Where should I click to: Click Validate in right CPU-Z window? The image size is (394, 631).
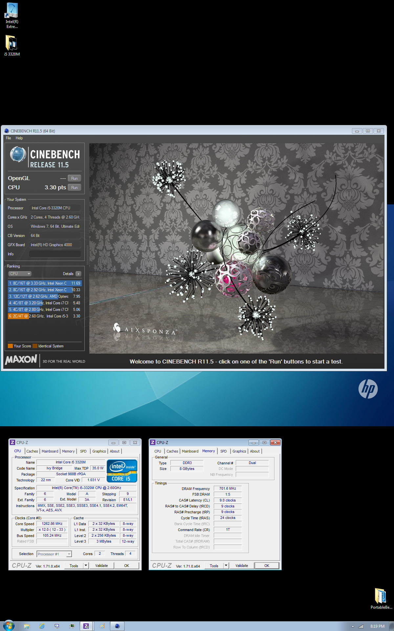click(x=242, y=566)
